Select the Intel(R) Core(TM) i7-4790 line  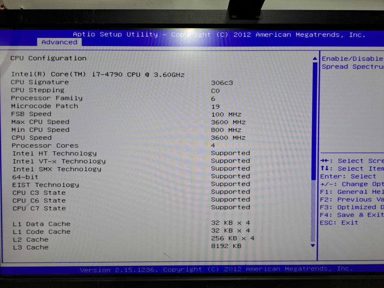[98, 74]
